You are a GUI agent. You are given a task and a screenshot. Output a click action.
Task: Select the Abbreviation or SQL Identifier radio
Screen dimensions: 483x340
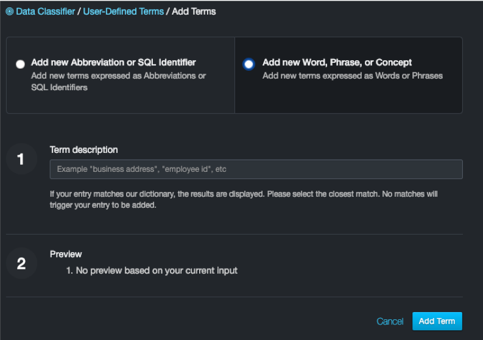point(21,64)
